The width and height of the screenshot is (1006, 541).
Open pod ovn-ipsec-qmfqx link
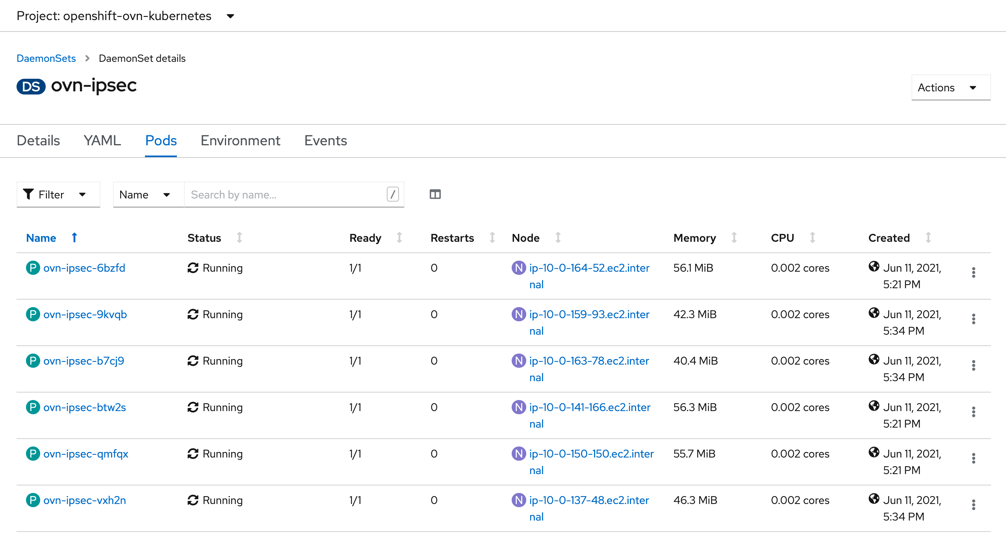click(x=86, y=454)
